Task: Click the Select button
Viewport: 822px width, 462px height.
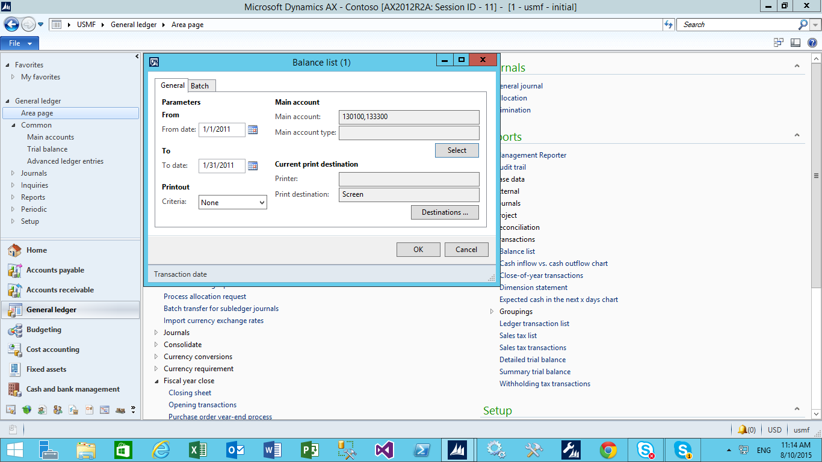Action: click(x=457, y=150)
